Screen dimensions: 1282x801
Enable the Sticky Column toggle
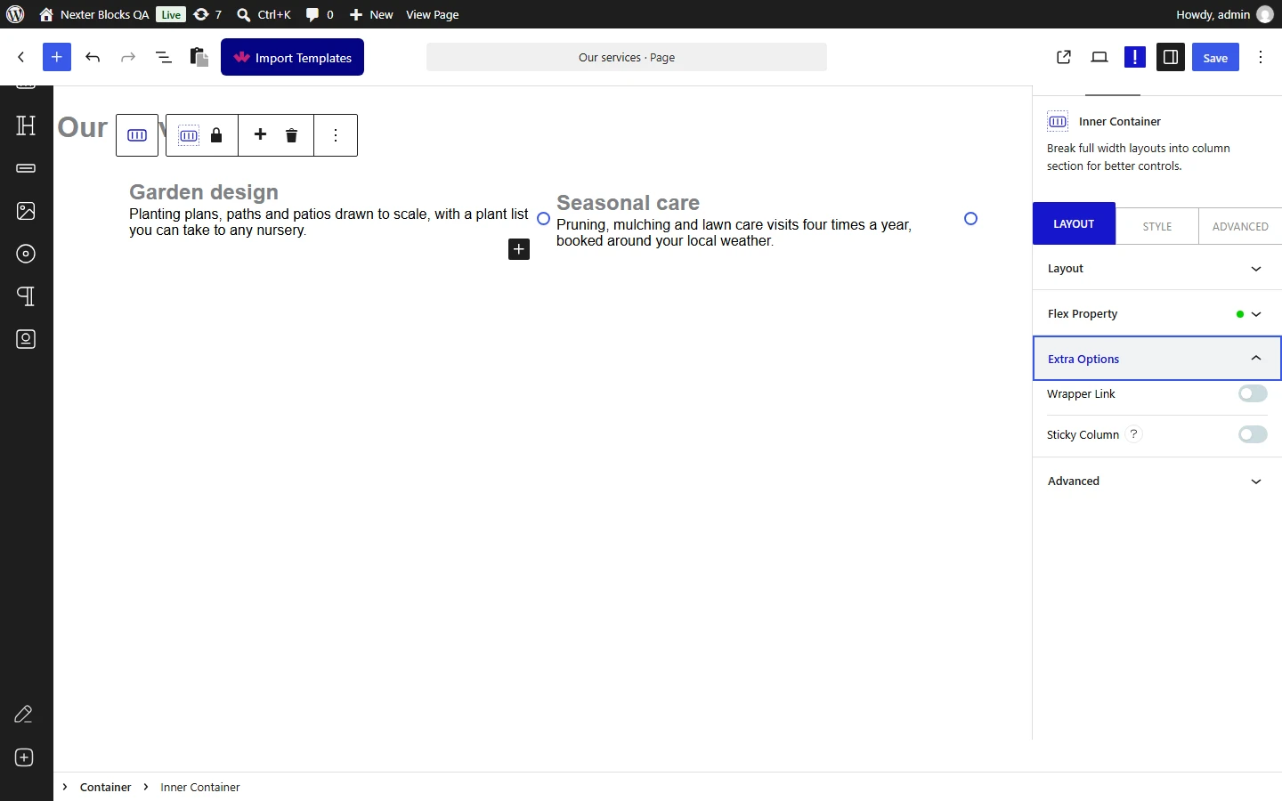(1253, 434)
